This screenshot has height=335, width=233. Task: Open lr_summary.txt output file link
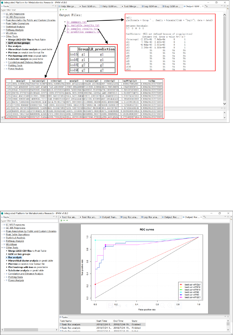tap(77, 22)
